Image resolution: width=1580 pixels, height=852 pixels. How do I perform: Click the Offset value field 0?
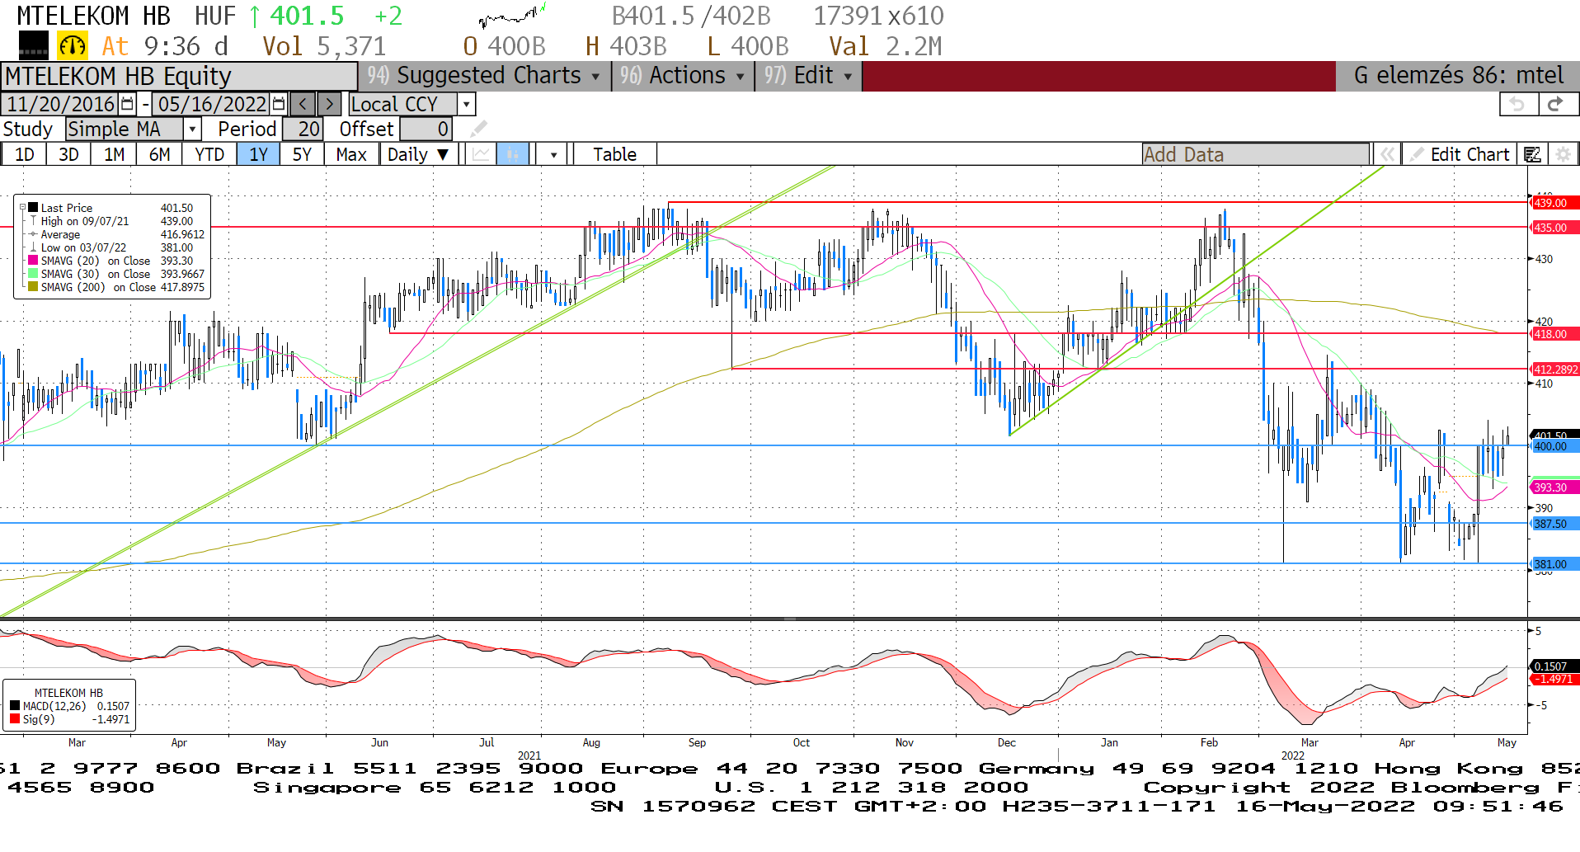click(426, 129)
